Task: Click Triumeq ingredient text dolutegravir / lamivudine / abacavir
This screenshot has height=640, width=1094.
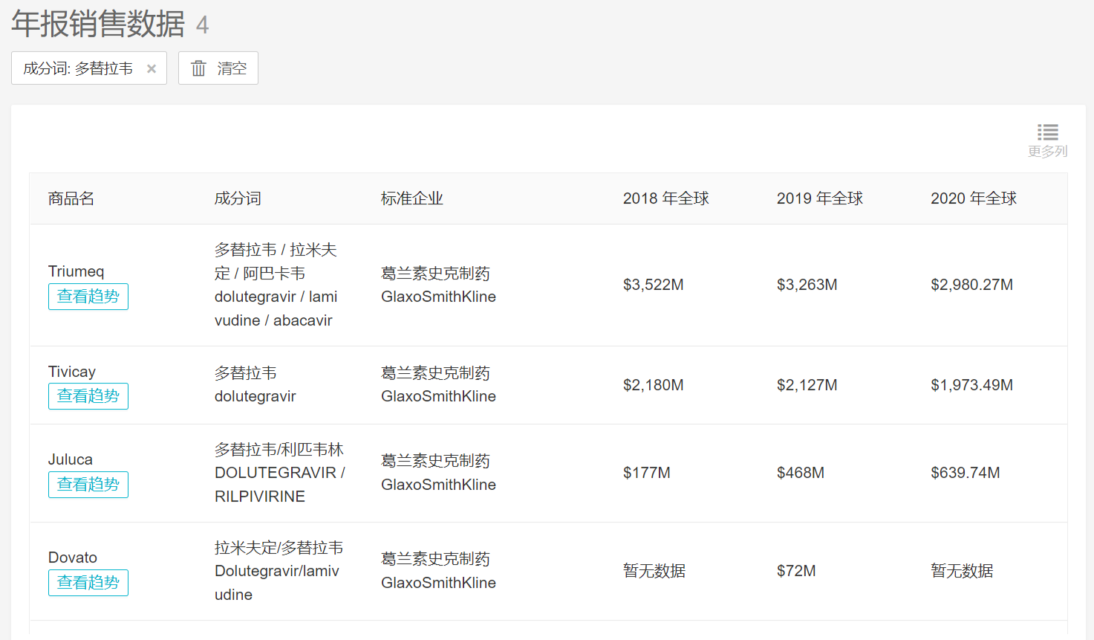Action: pyautogui.click(x=276, y=308)
